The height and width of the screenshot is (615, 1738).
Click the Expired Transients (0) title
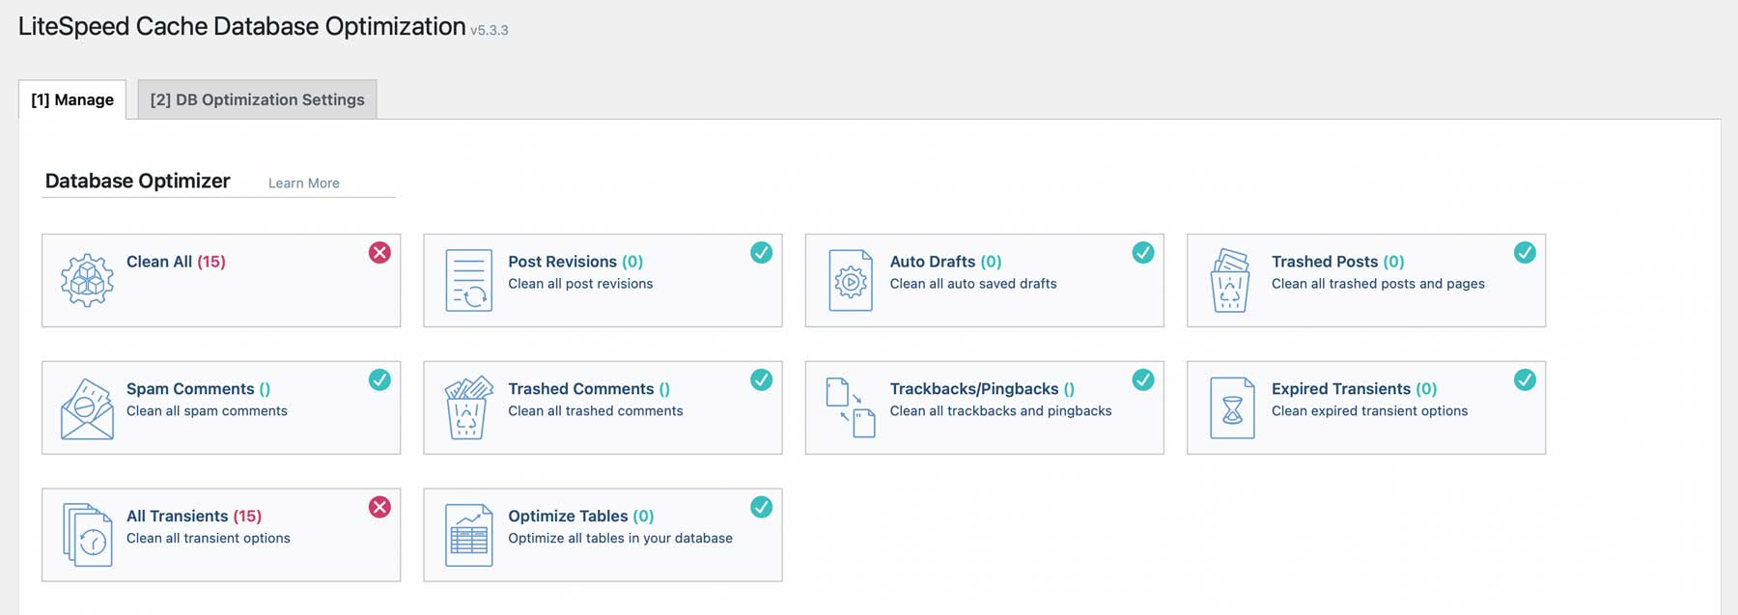coord(1354,389)
